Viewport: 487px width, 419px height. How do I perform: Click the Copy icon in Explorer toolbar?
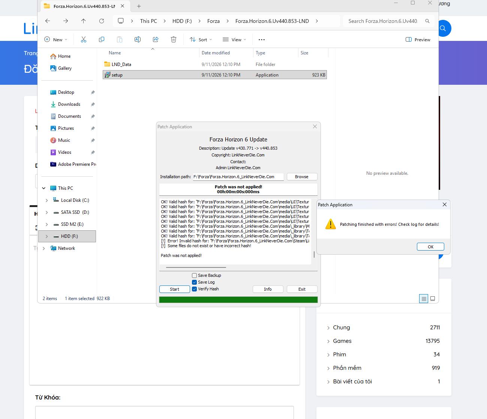click(101, 39)
